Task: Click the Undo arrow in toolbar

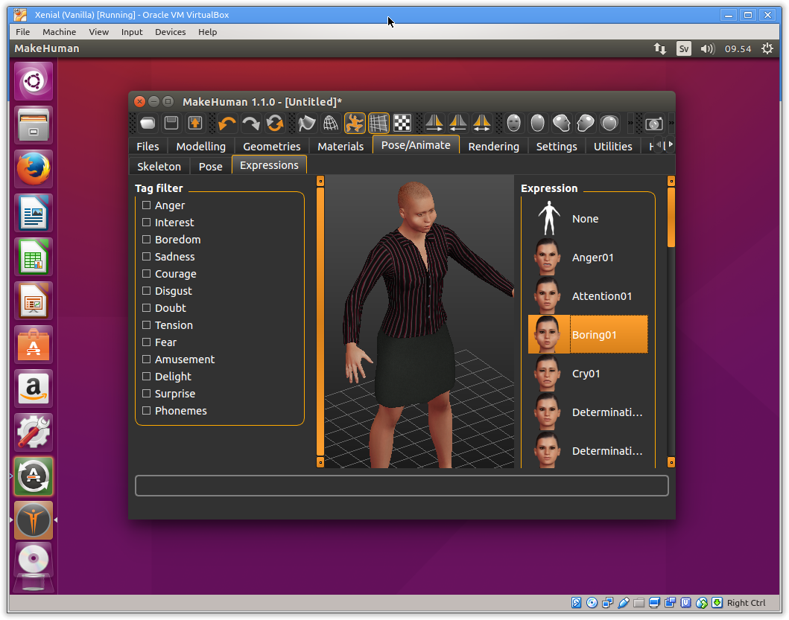Action: (x=227, y=123)
